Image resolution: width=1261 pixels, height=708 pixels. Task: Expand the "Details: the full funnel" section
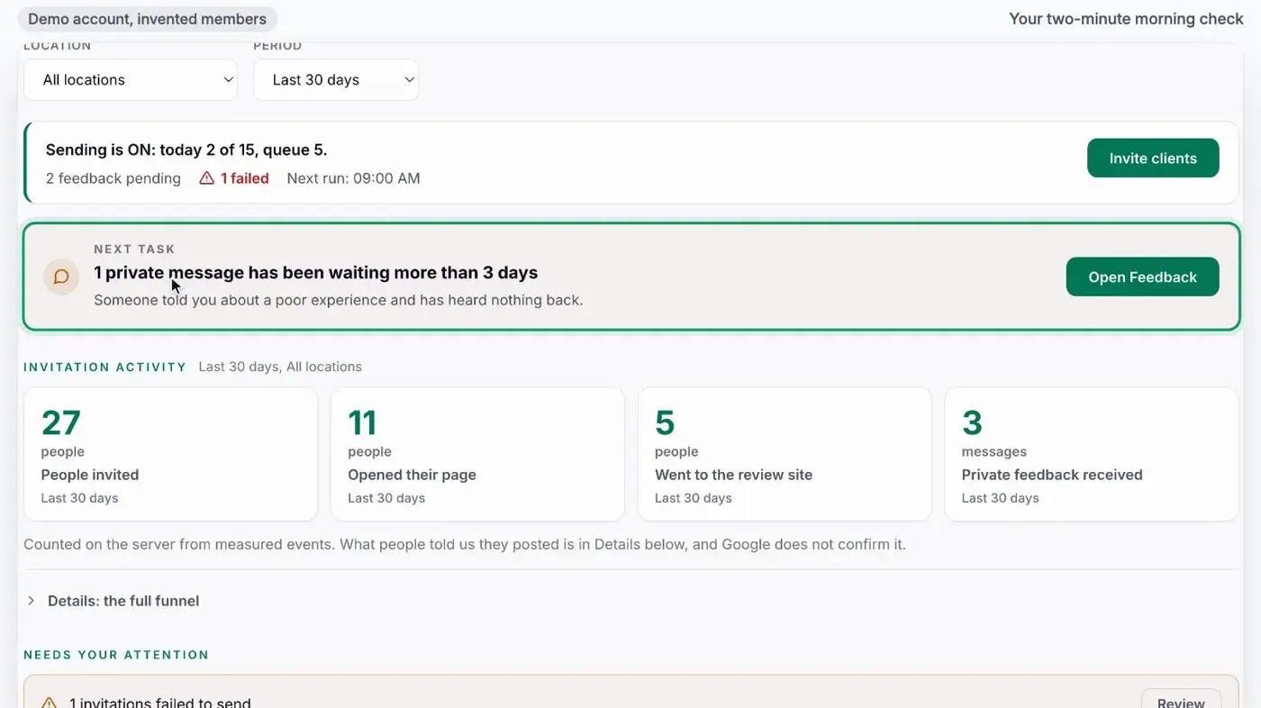point(113,601)
